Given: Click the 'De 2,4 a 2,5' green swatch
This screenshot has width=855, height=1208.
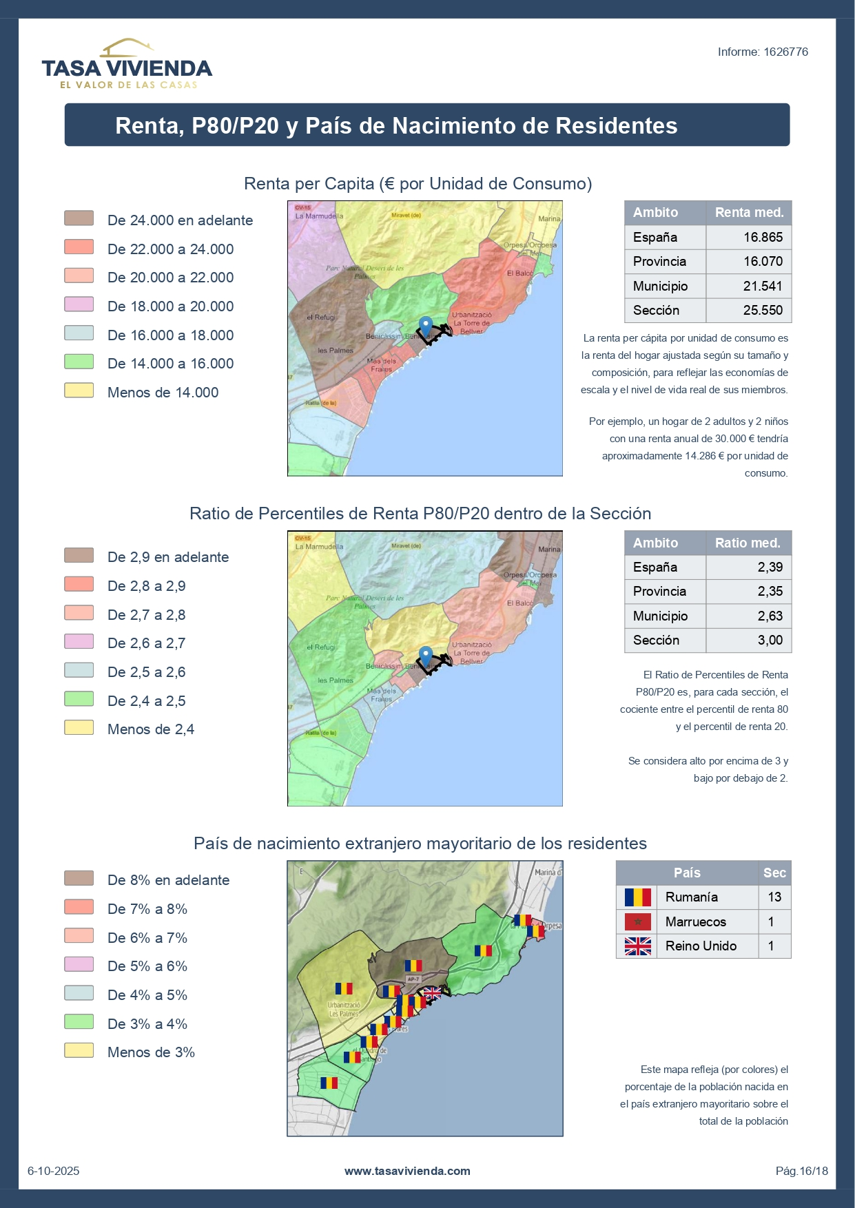Looking at the screenshot, I should [79, 699].
